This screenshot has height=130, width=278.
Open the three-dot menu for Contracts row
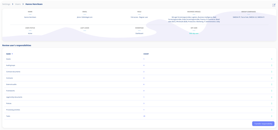pos(272,78)
